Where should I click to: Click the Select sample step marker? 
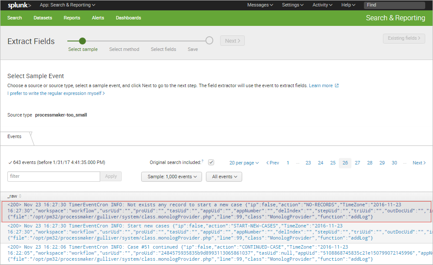tap(82, 41)
